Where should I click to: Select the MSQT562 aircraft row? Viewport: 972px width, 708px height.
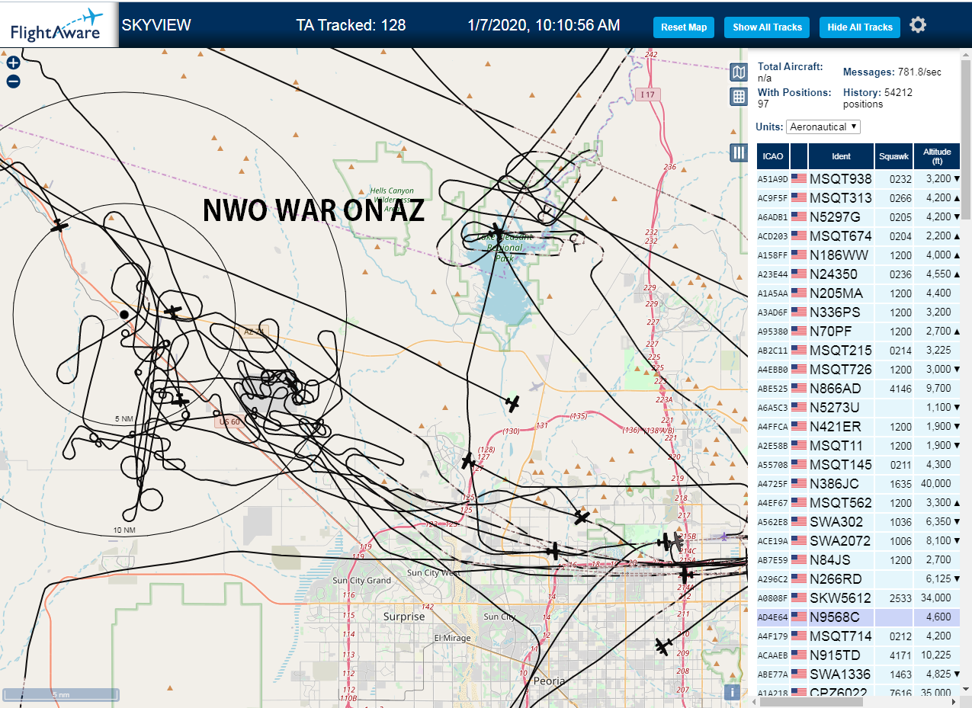coord(859,503)
